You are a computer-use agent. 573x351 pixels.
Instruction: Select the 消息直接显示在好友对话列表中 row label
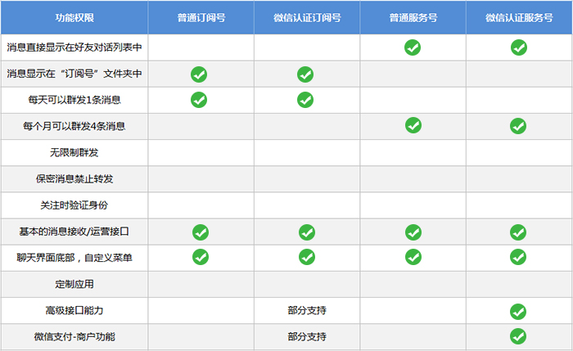pyautogui.click(x=74, y=47)
